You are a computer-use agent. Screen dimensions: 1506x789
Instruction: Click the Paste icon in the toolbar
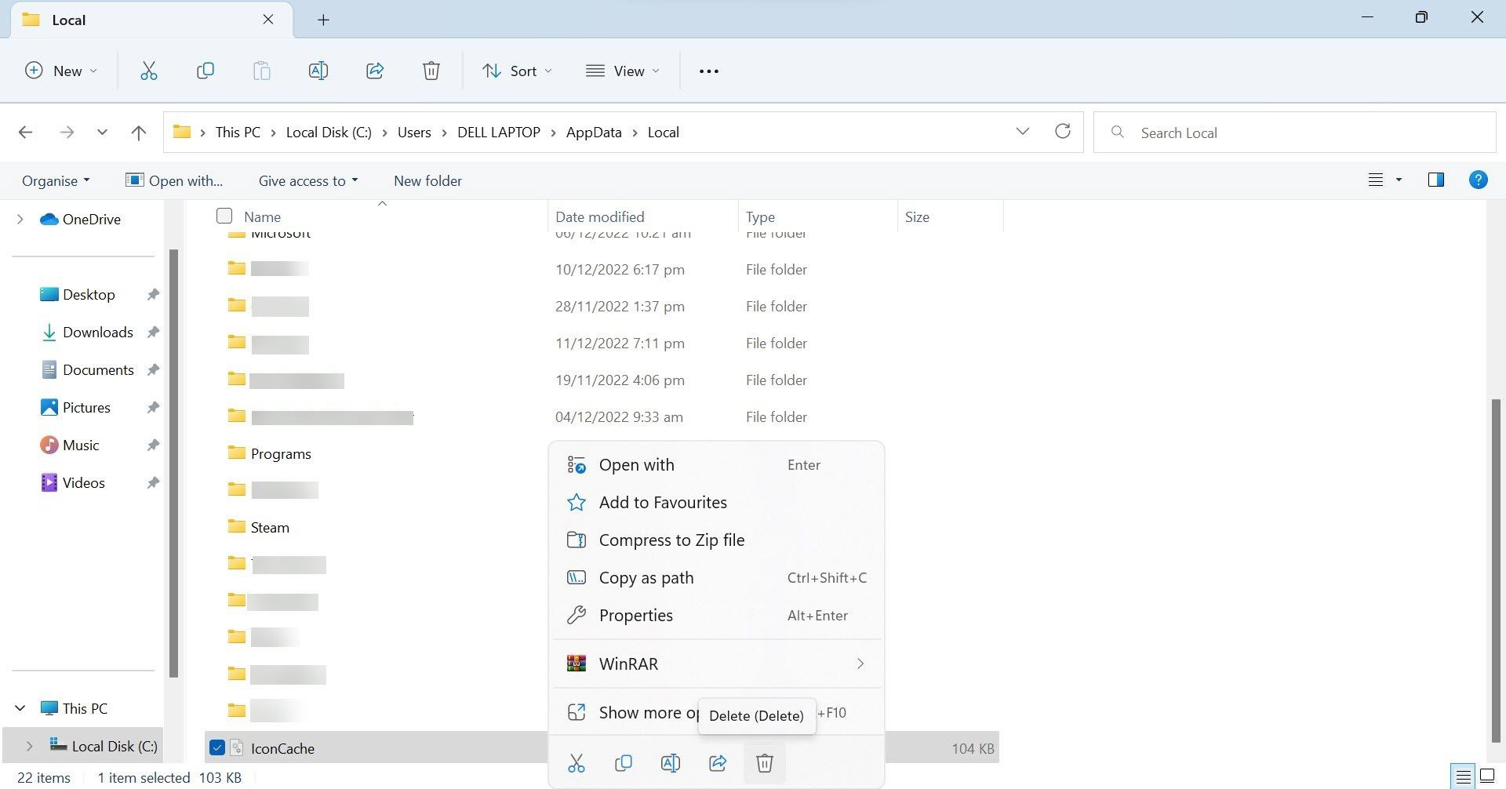click(261, 71)
